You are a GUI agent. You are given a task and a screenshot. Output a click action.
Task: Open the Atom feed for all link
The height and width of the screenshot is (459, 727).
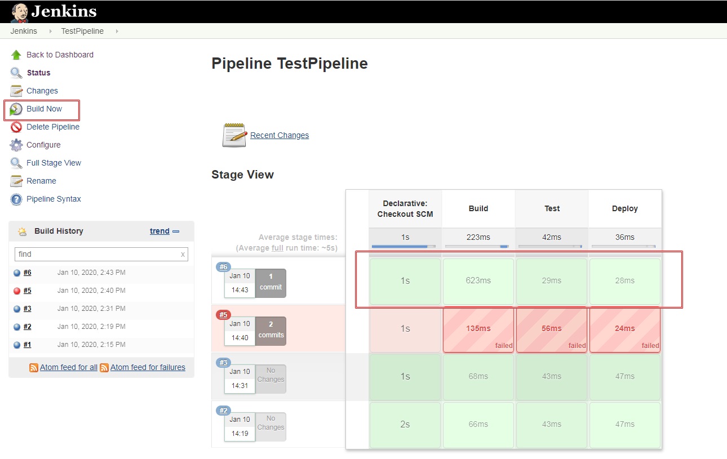[69, 367]
